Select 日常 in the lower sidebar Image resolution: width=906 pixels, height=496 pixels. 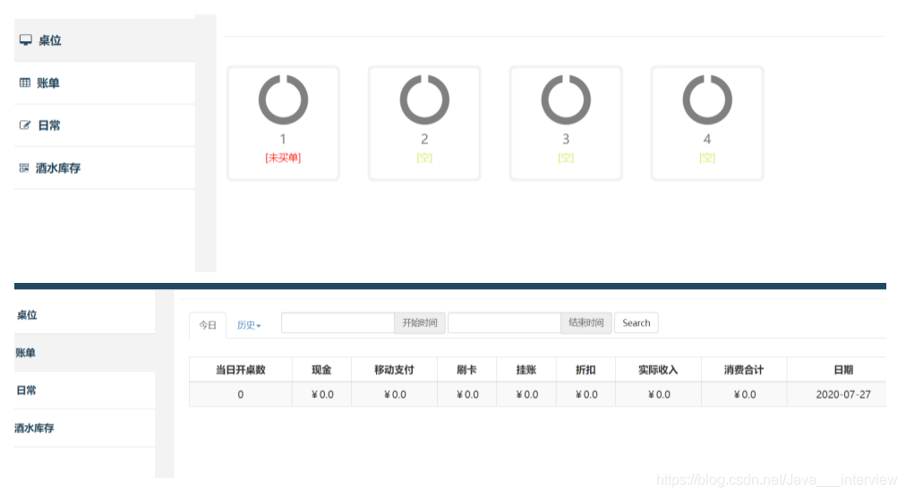85,390
